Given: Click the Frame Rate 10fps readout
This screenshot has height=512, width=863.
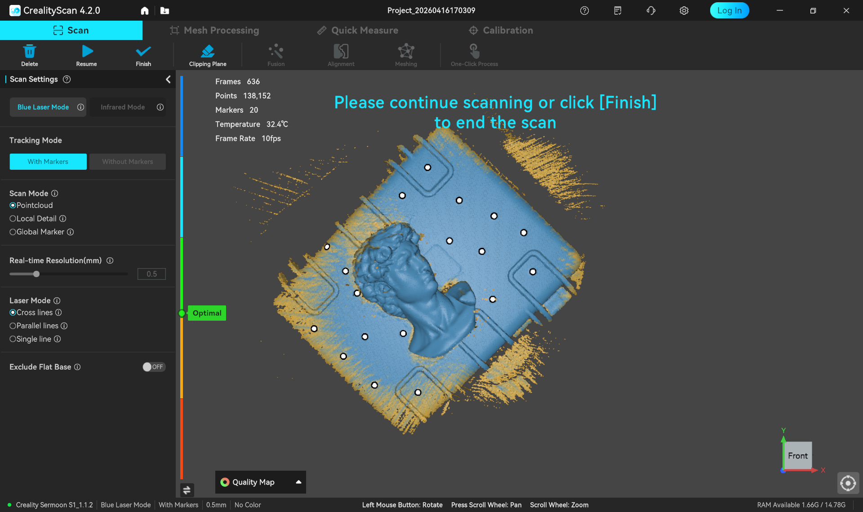Looking at the screenshot, I should click(248, 138).
